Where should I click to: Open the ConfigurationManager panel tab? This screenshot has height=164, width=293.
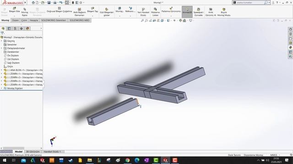(15, 28)
